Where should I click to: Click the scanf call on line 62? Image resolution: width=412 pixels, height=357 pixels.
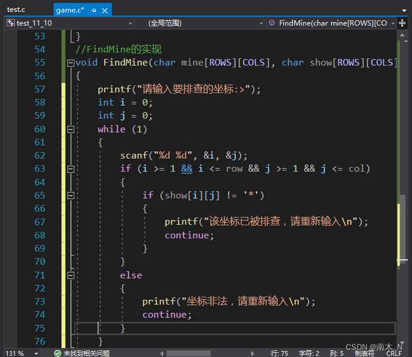[x=183, y=156]
